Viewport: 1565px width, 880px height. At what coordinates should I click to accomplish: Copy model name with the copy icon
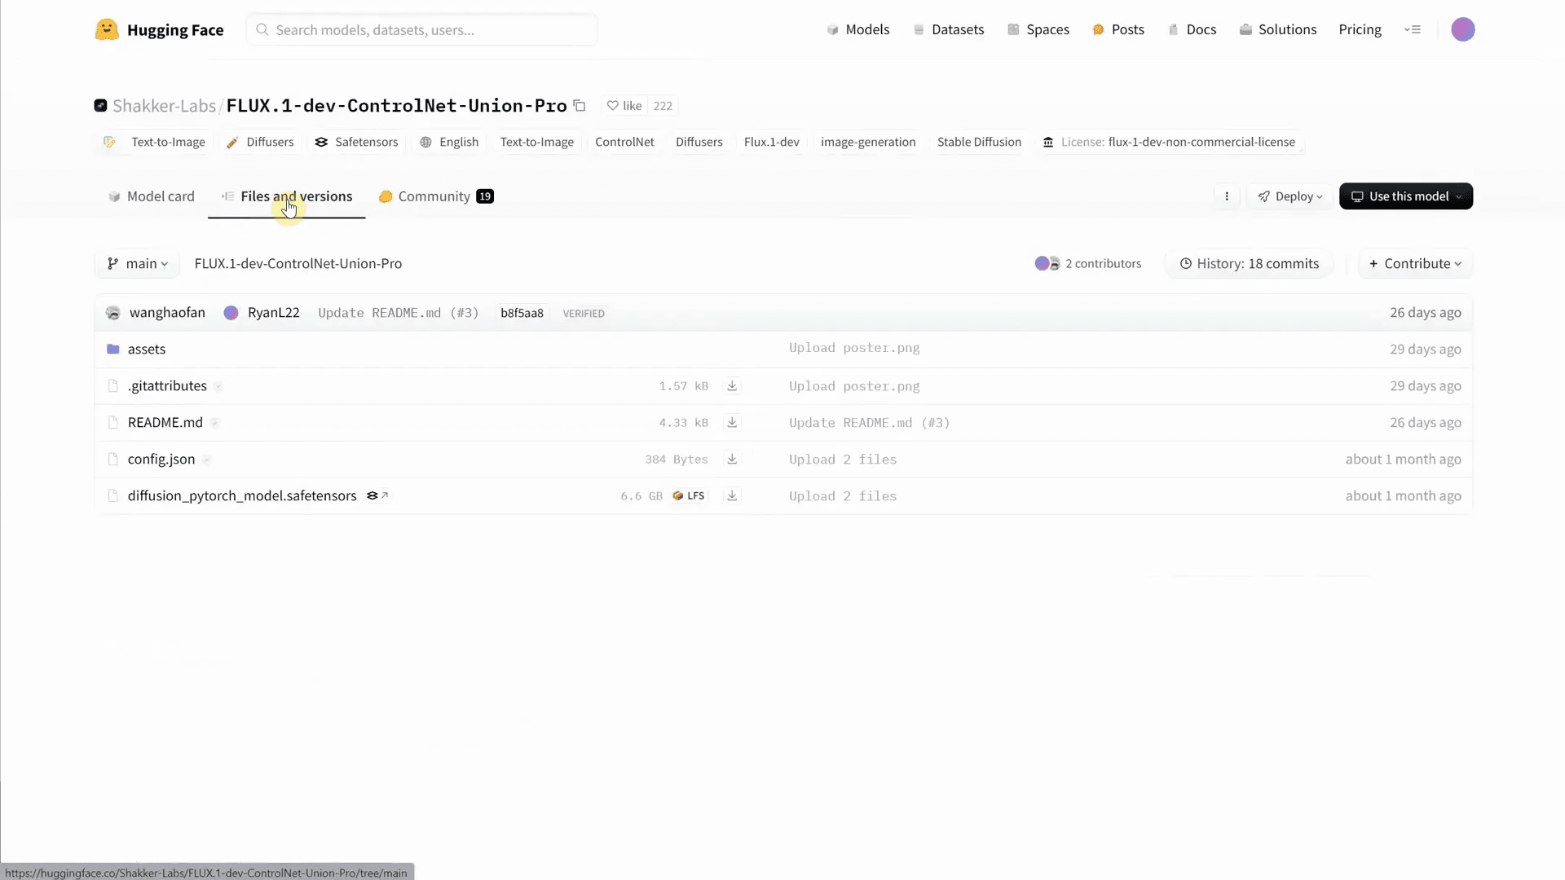pos(580,106)
